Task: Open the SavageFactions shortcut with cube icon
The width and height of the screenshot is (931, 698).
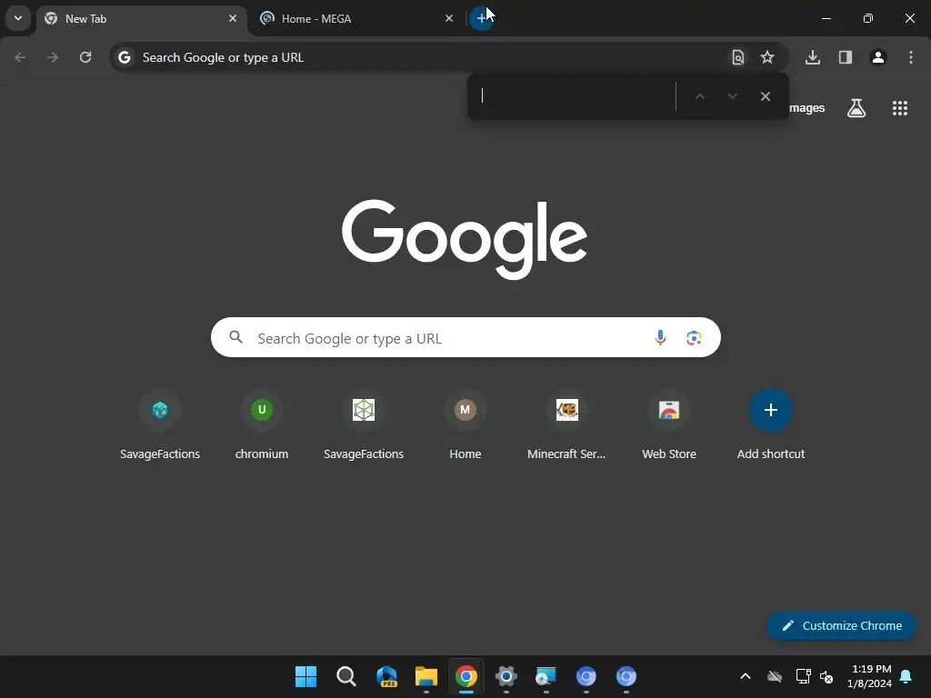Action: [364, 425]
